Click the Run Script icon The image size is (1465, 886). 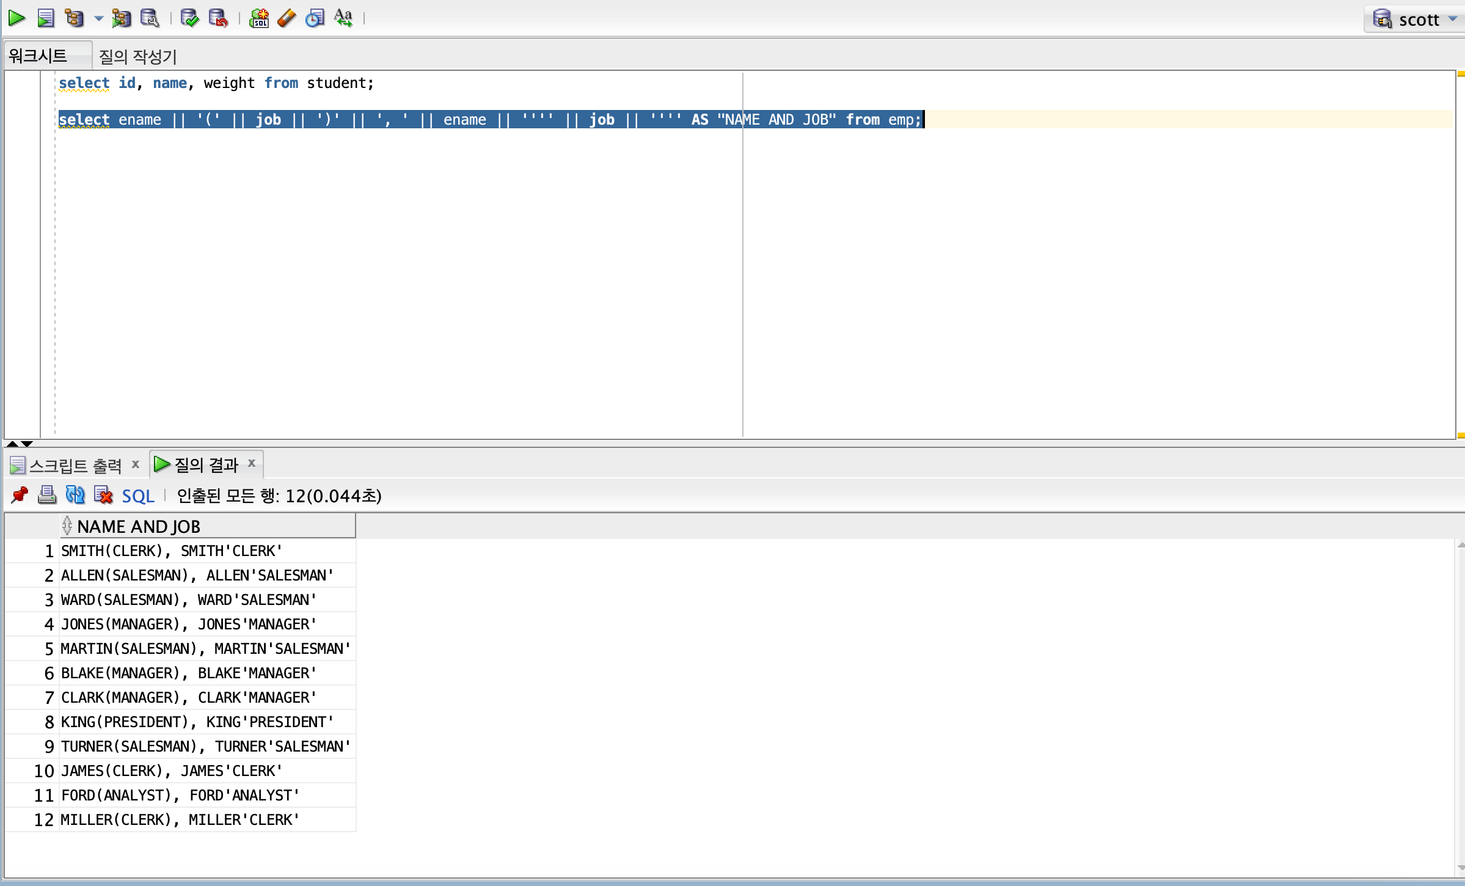46,18
